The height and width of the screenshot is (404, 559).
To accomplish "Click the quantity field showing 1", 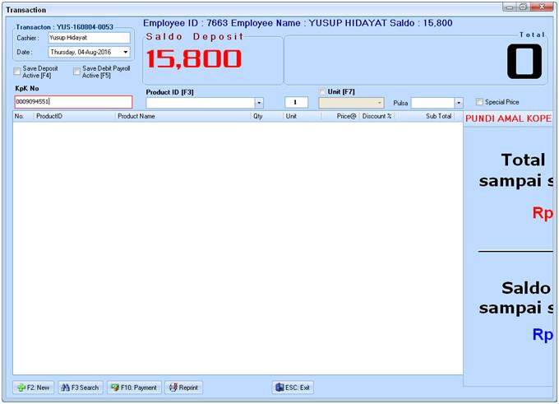I will point(296,103).
